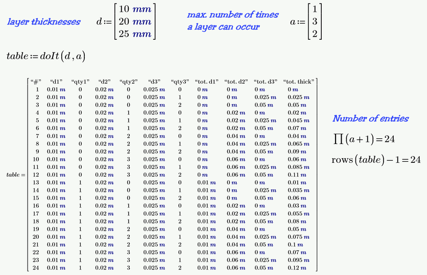Select the 25 mm entry in vector d
The image size is (427, 275).
(x=135, y=34)
